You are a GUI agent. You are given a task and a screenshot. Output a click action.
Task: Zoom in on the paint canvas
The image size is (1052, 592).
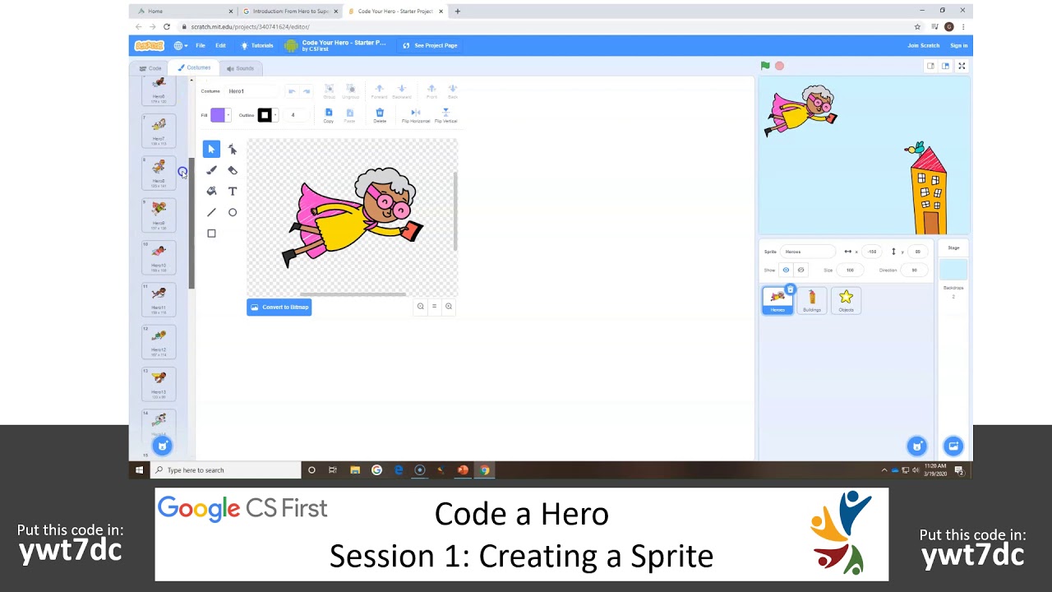[x=449, y=306]
